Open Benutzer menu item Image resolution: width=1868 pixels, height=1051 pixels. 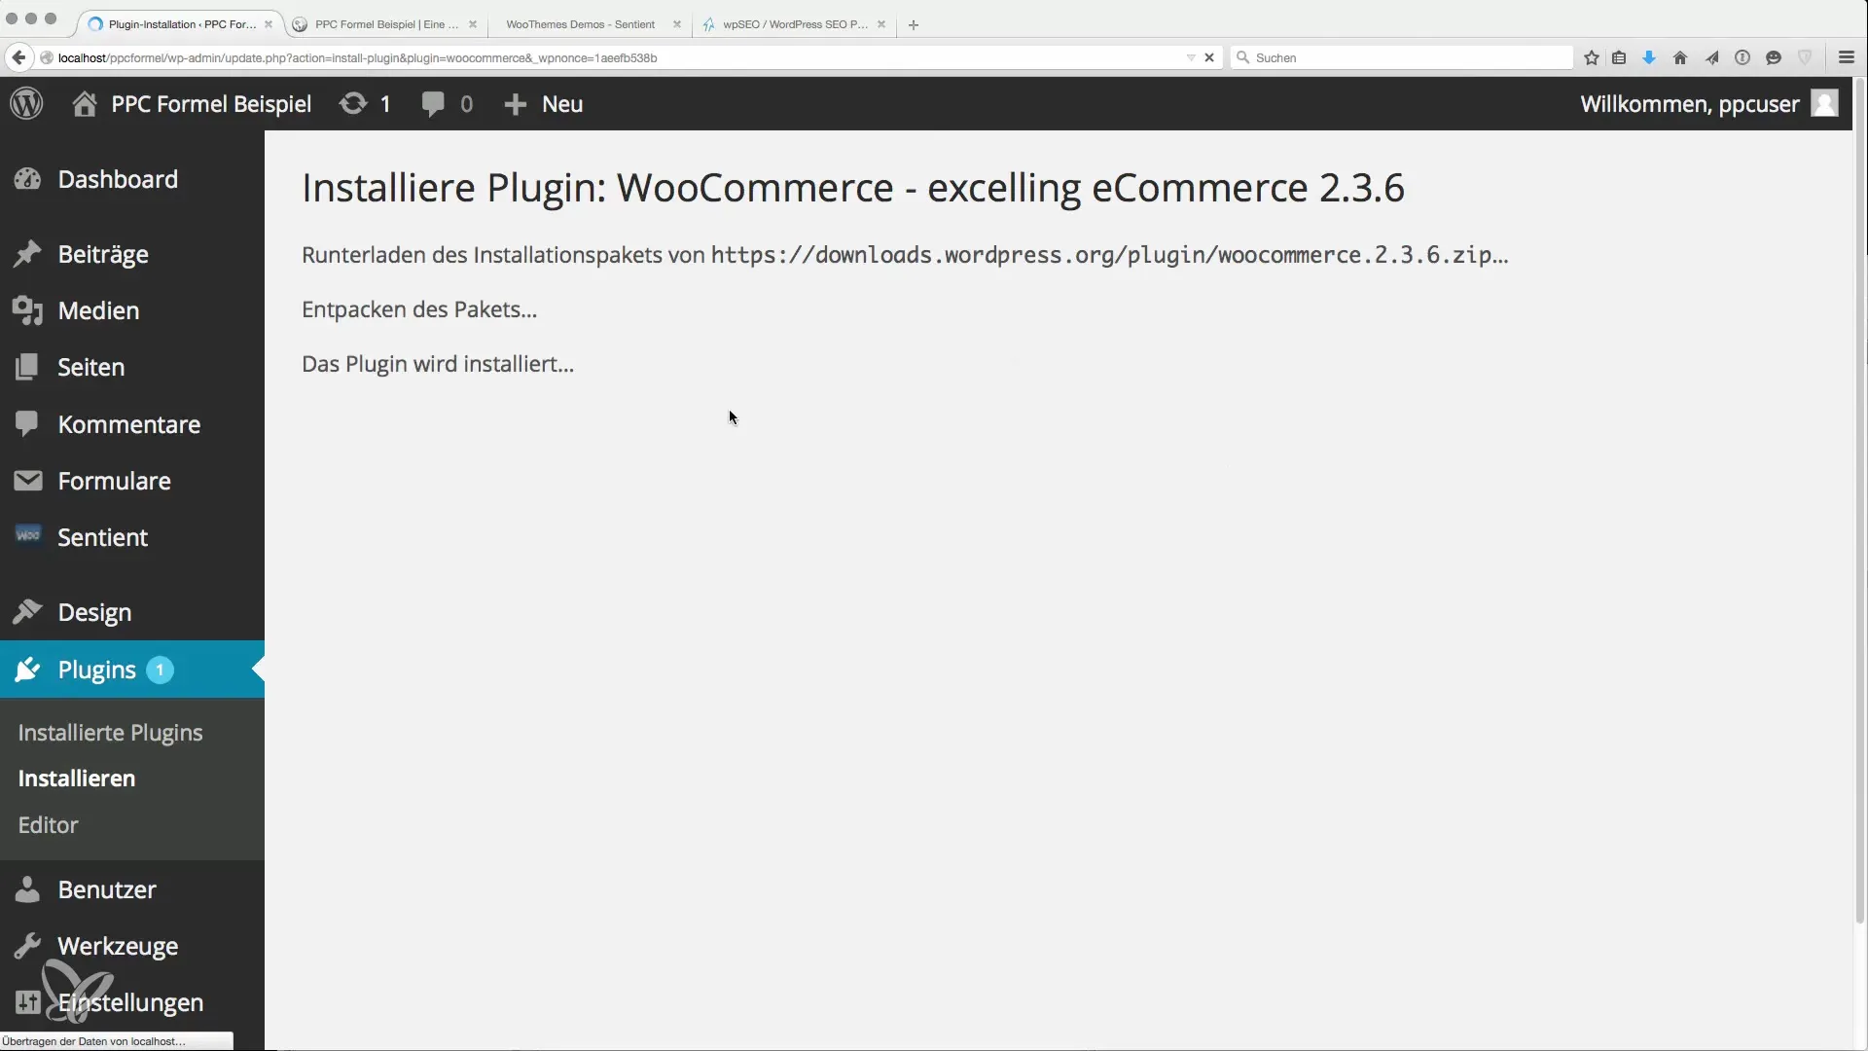point(132,889)
